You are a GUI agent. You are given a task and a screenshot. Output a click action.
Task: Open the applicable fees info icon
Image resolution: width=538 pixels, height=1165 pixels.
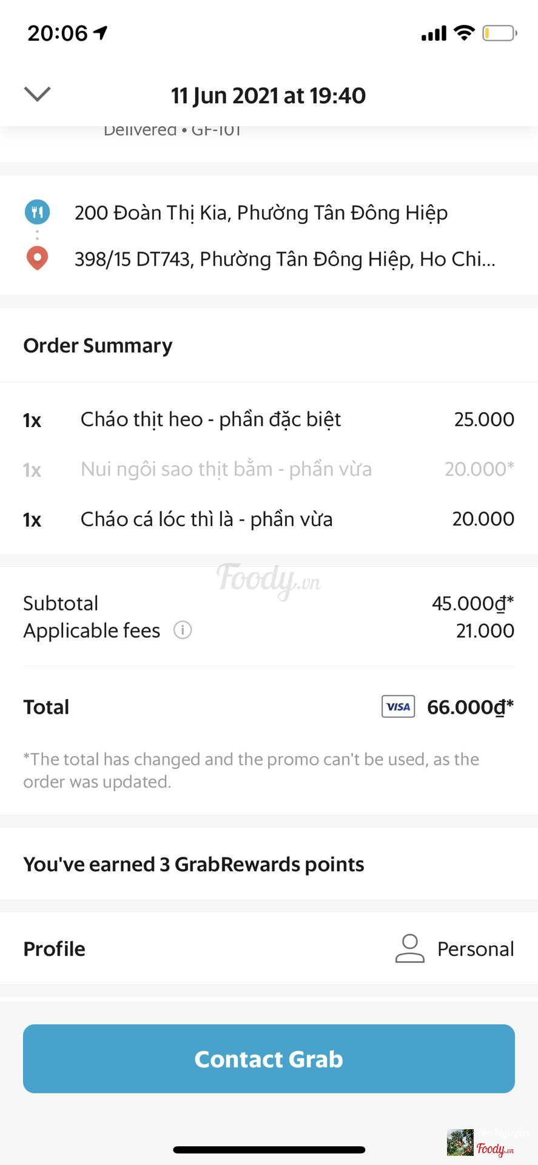point(183,630)
